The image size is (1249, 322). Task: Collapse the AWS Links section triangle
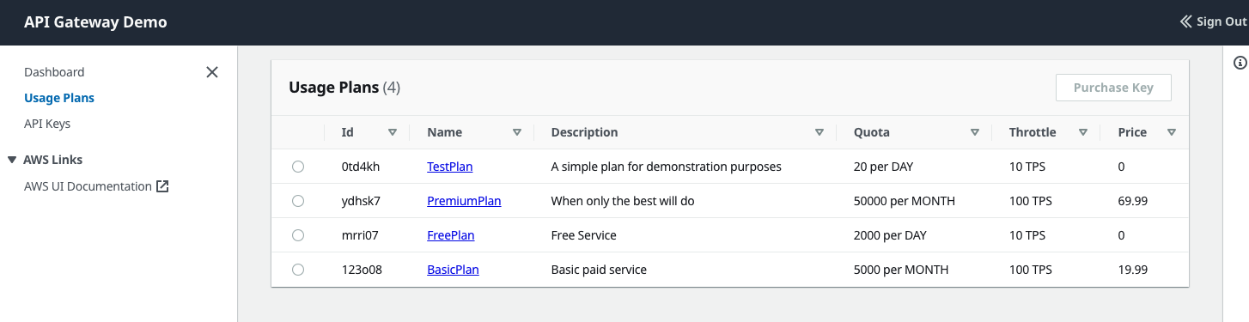12,160
